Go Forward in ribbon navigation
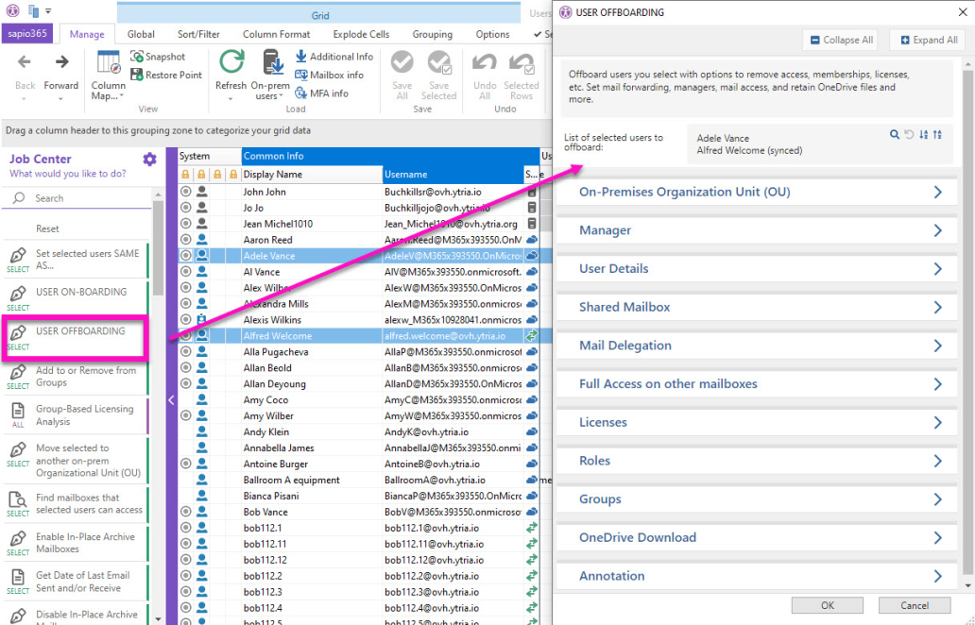 (60, 74)
